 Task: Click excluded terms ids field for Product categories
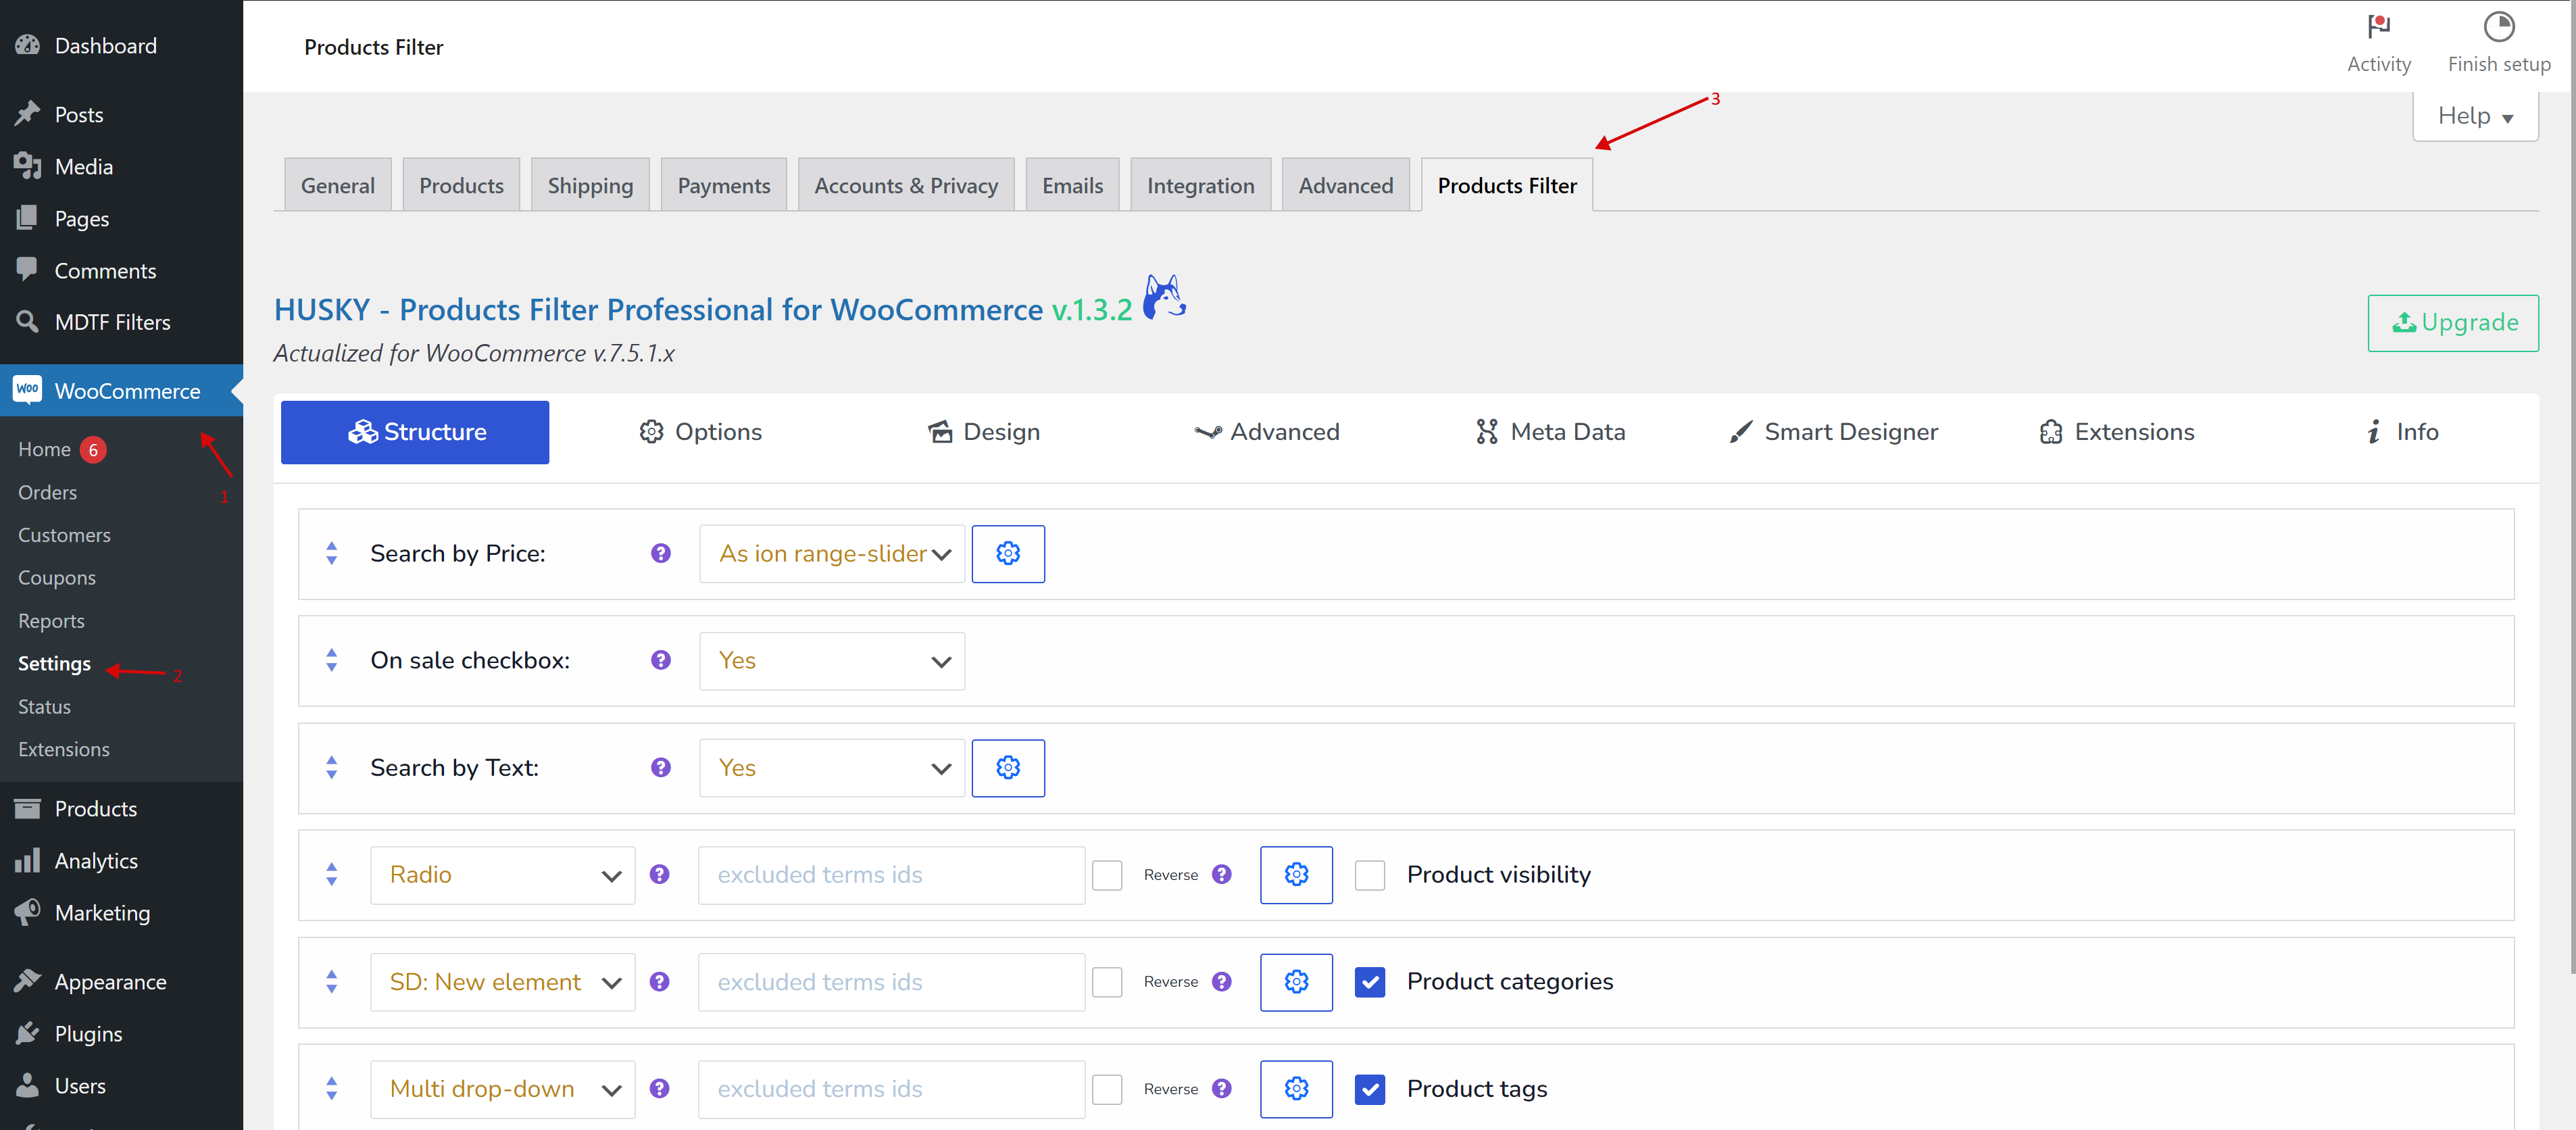click(x=891, y=982)
